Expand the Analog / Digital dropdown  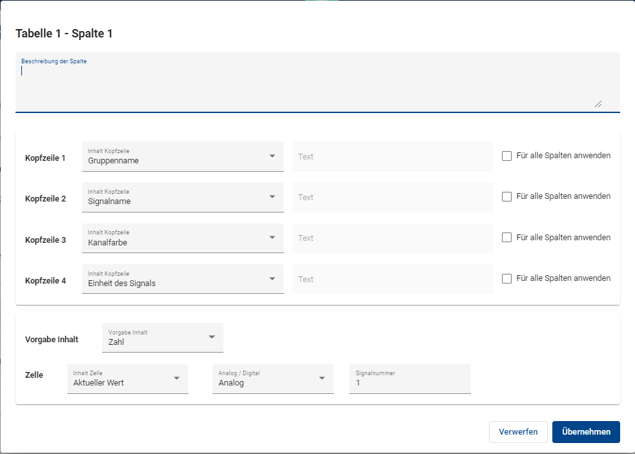pyautogui.click(x=273, y=378)
